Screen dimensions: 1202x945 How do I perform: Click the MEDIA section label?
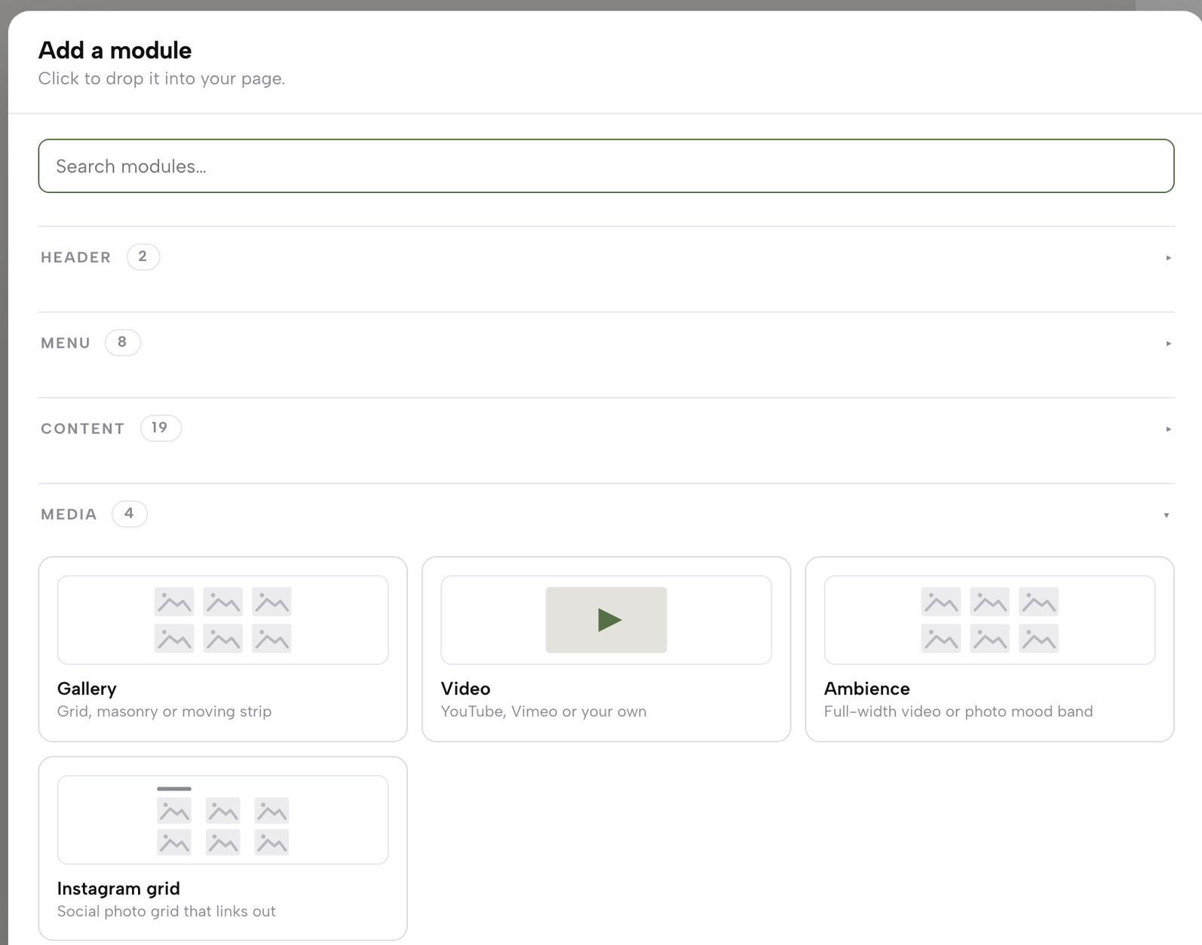pos(69,514)
